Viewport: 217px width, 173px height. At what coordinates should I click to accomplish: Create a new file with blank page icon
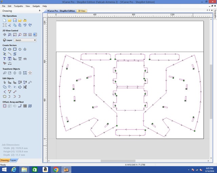click(4, 20)
